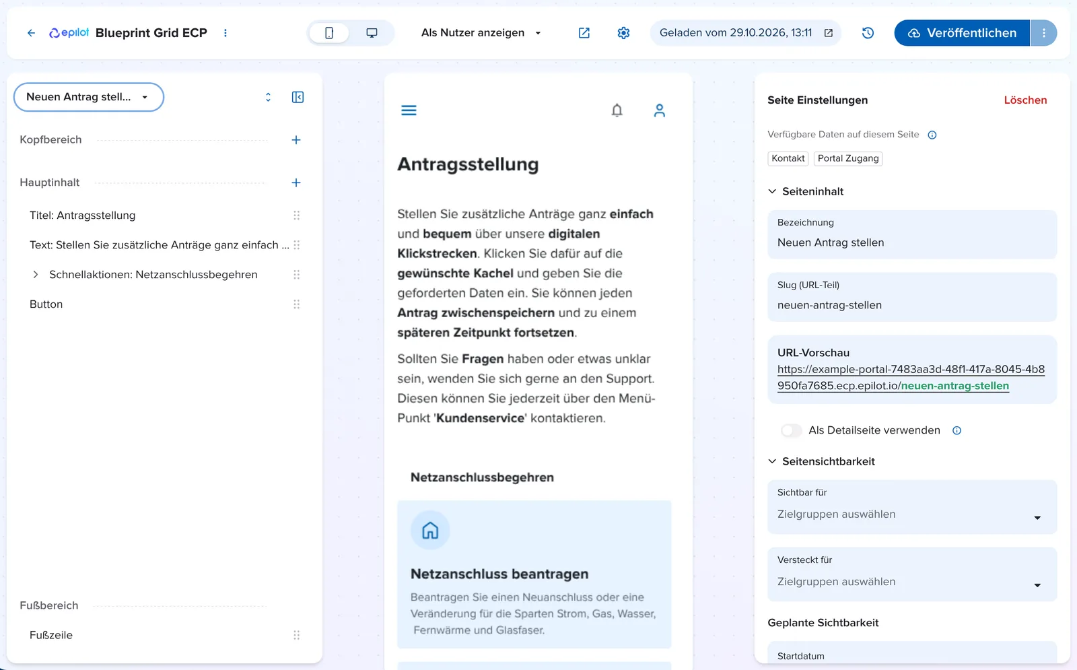Add a block to Kopfbereich
This screenshot has height=670, width=1077.
pos(296,140)
